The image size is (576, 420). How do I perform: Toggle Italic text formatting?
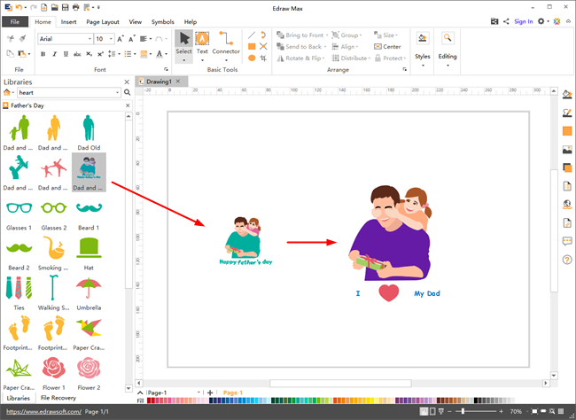54,54
